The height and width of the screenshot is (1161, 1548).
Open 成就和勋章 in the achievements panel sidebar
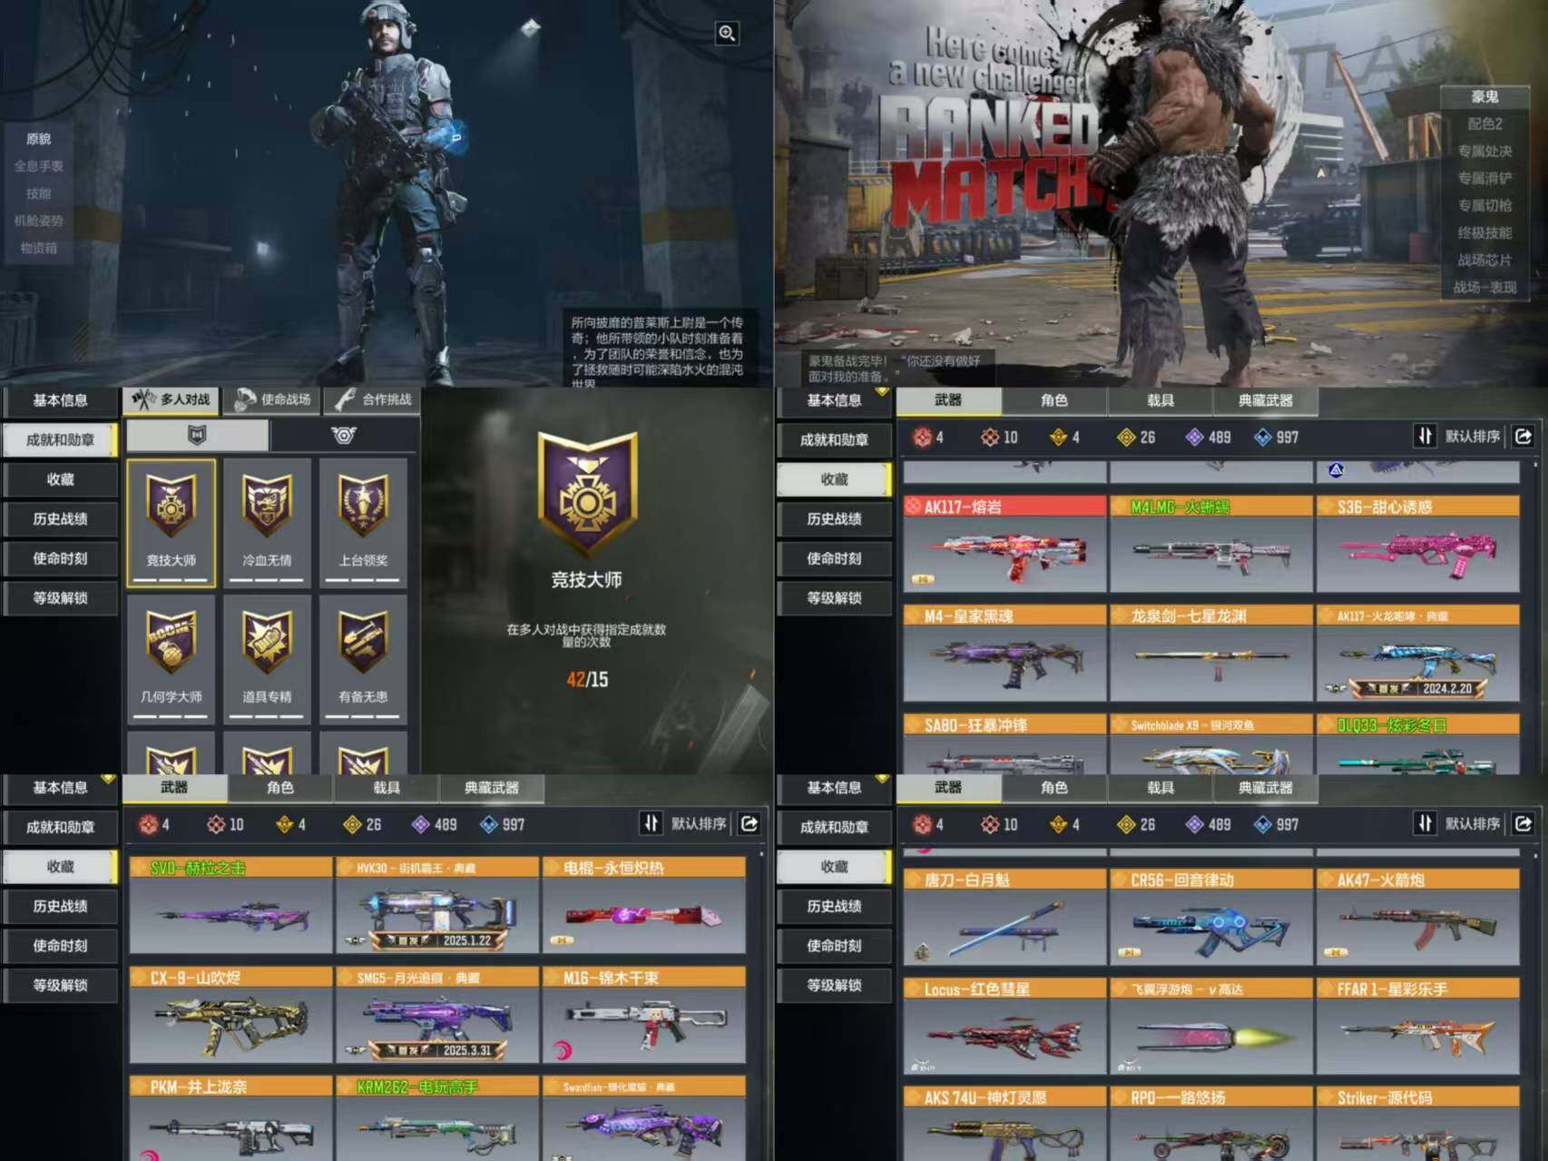point(60,440)
